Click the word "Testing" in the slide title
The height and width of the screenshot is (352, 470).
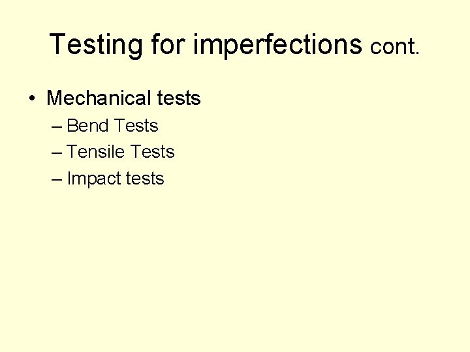(x=97, y=45)
